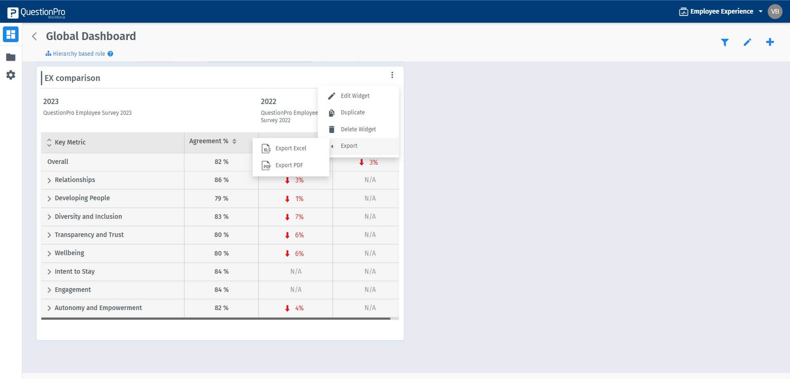Select Export Excel from the submenu
Viewport: 790px width, 379px height.
291,148
